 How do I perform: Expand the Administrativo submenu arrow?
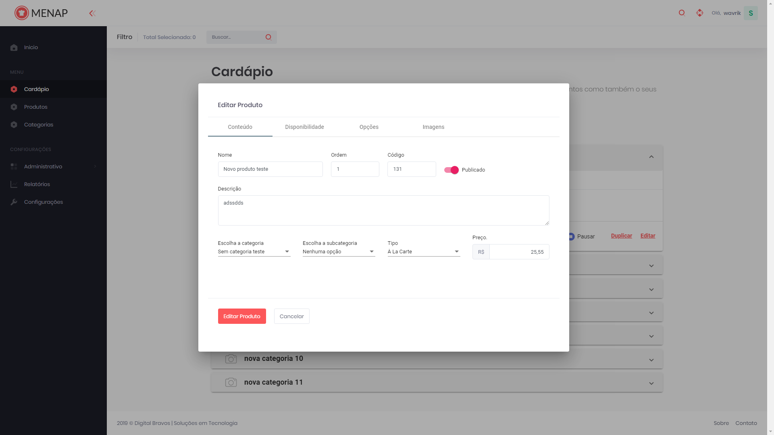coord(95,166)
